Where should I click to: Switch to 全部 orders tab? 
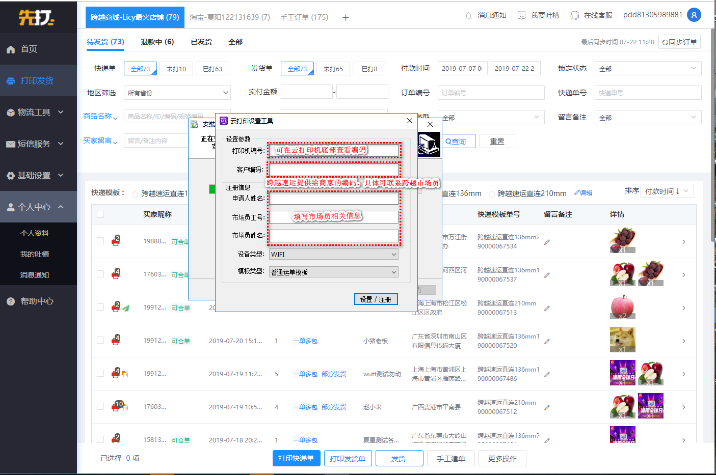(x=235, y=42)
